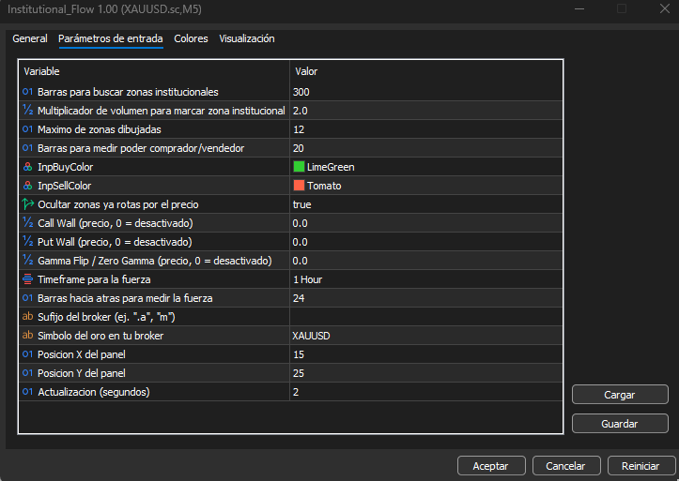This screenshot has width=679, height=481.
Task: Click the integer icon by Posicion X del panel
Action: 28,353
